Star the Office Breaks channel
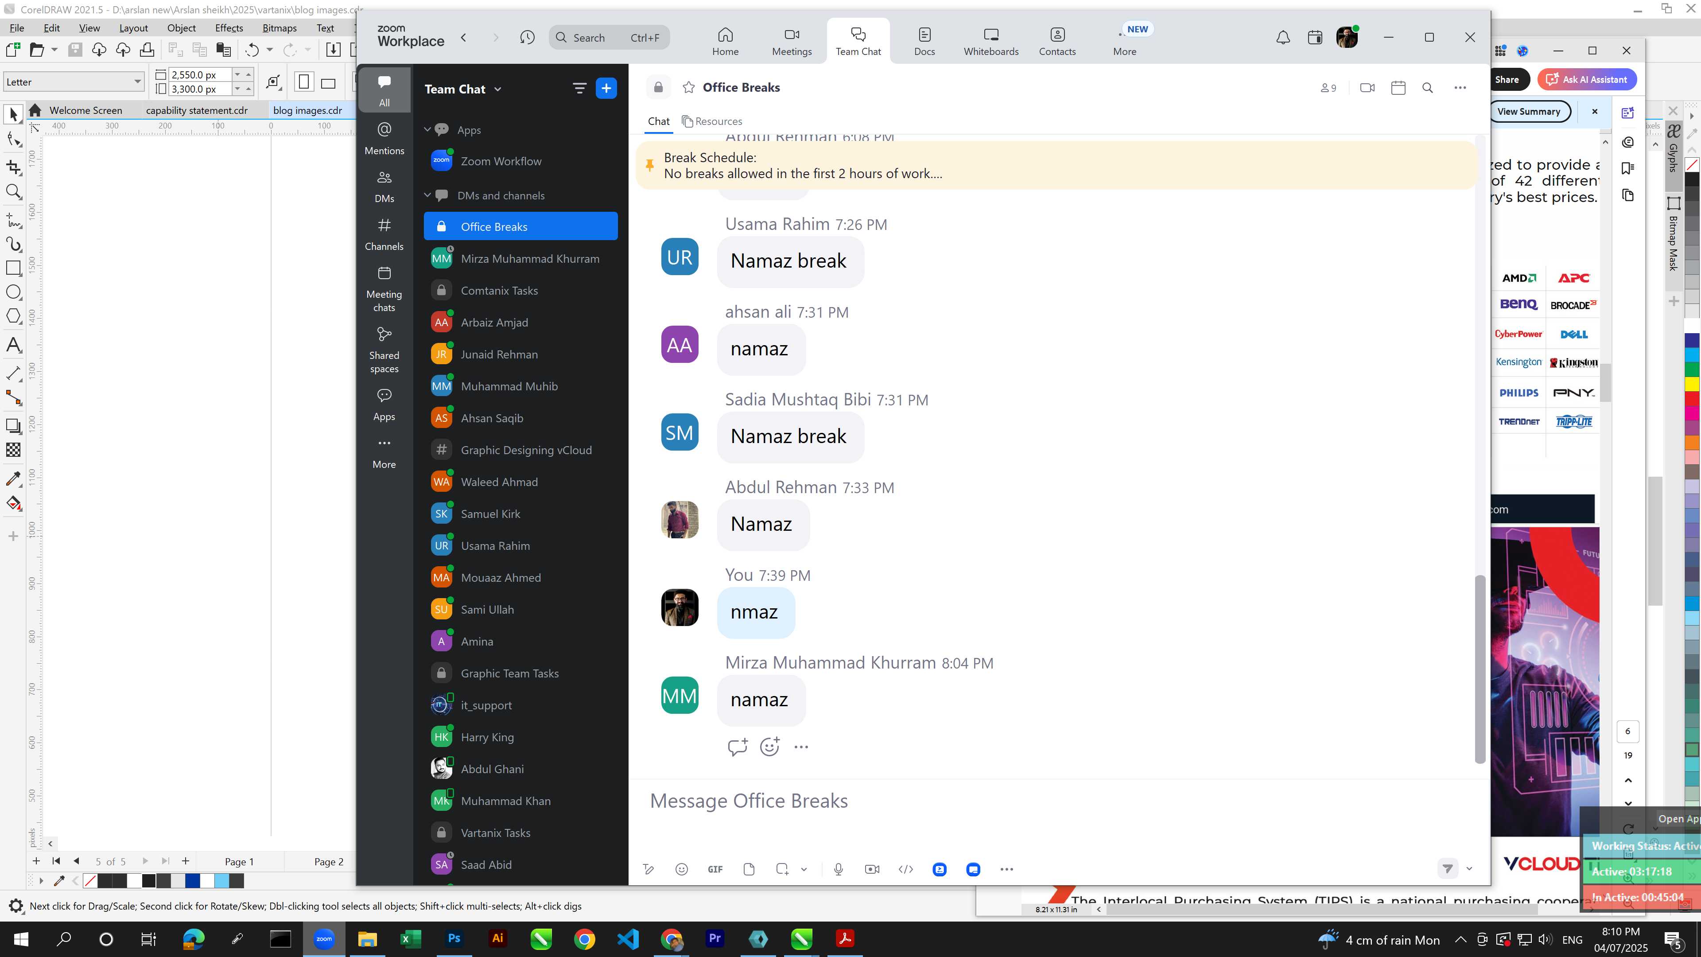The height and width of the screenshot is (957, 1701). pos(688,87)
